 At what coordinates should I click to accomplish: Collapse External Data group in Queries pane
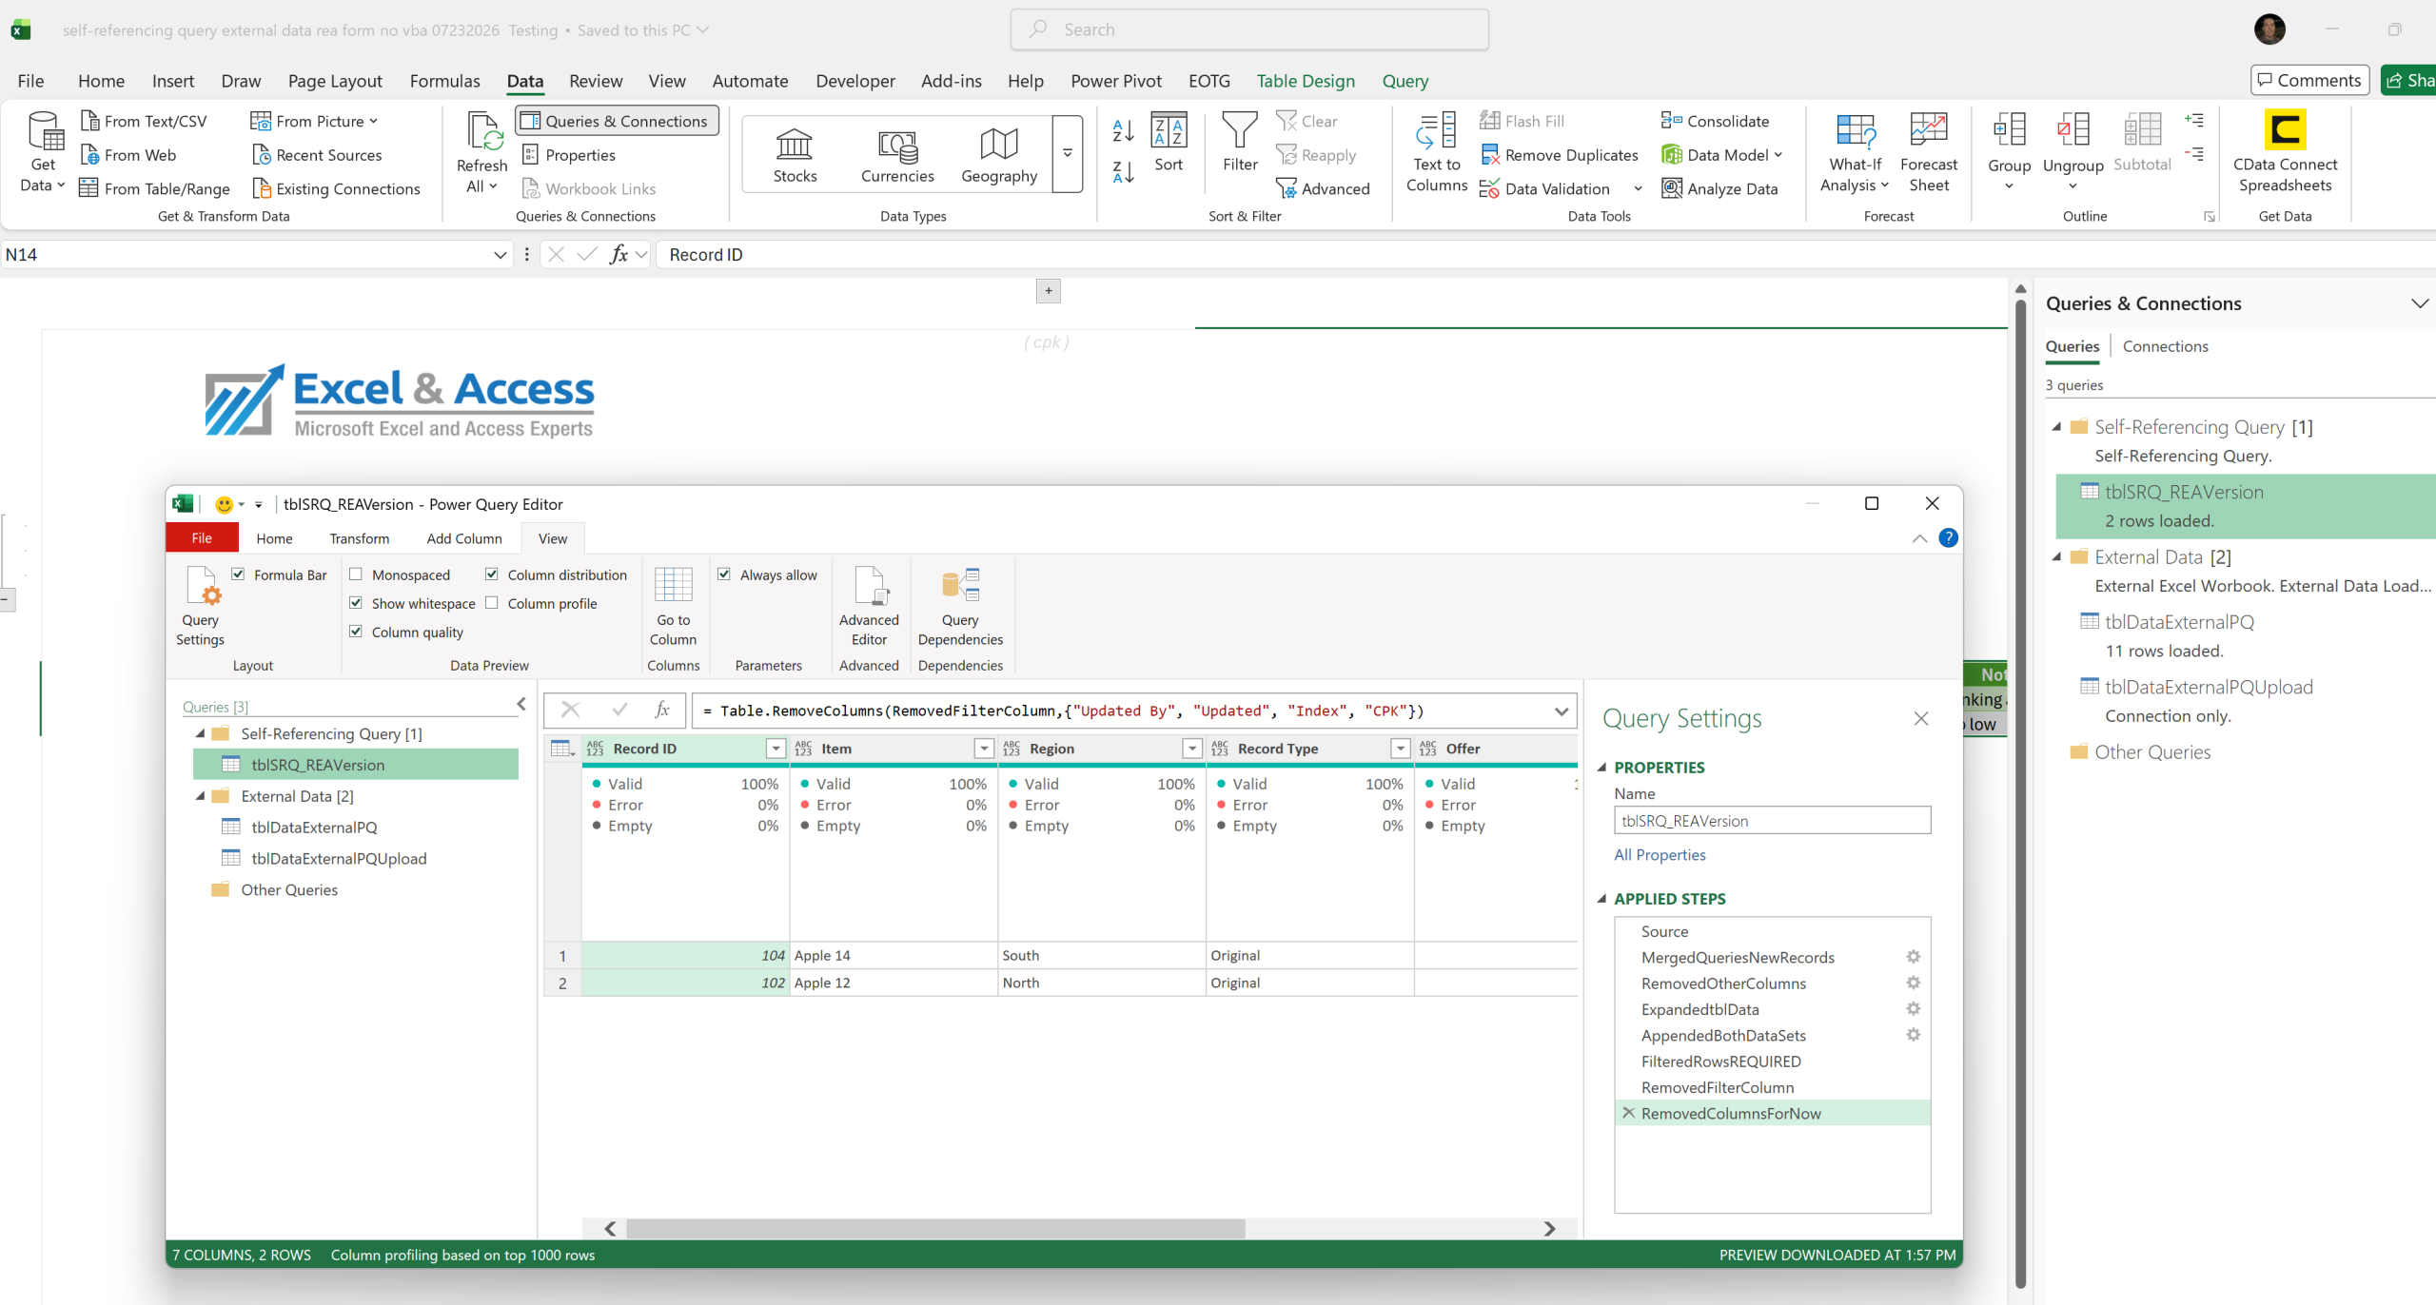tap(2057, 557)
